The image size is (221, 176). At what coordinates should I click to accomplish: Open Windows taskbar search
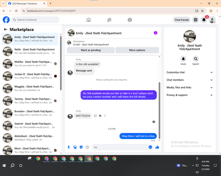pos(12,165)
